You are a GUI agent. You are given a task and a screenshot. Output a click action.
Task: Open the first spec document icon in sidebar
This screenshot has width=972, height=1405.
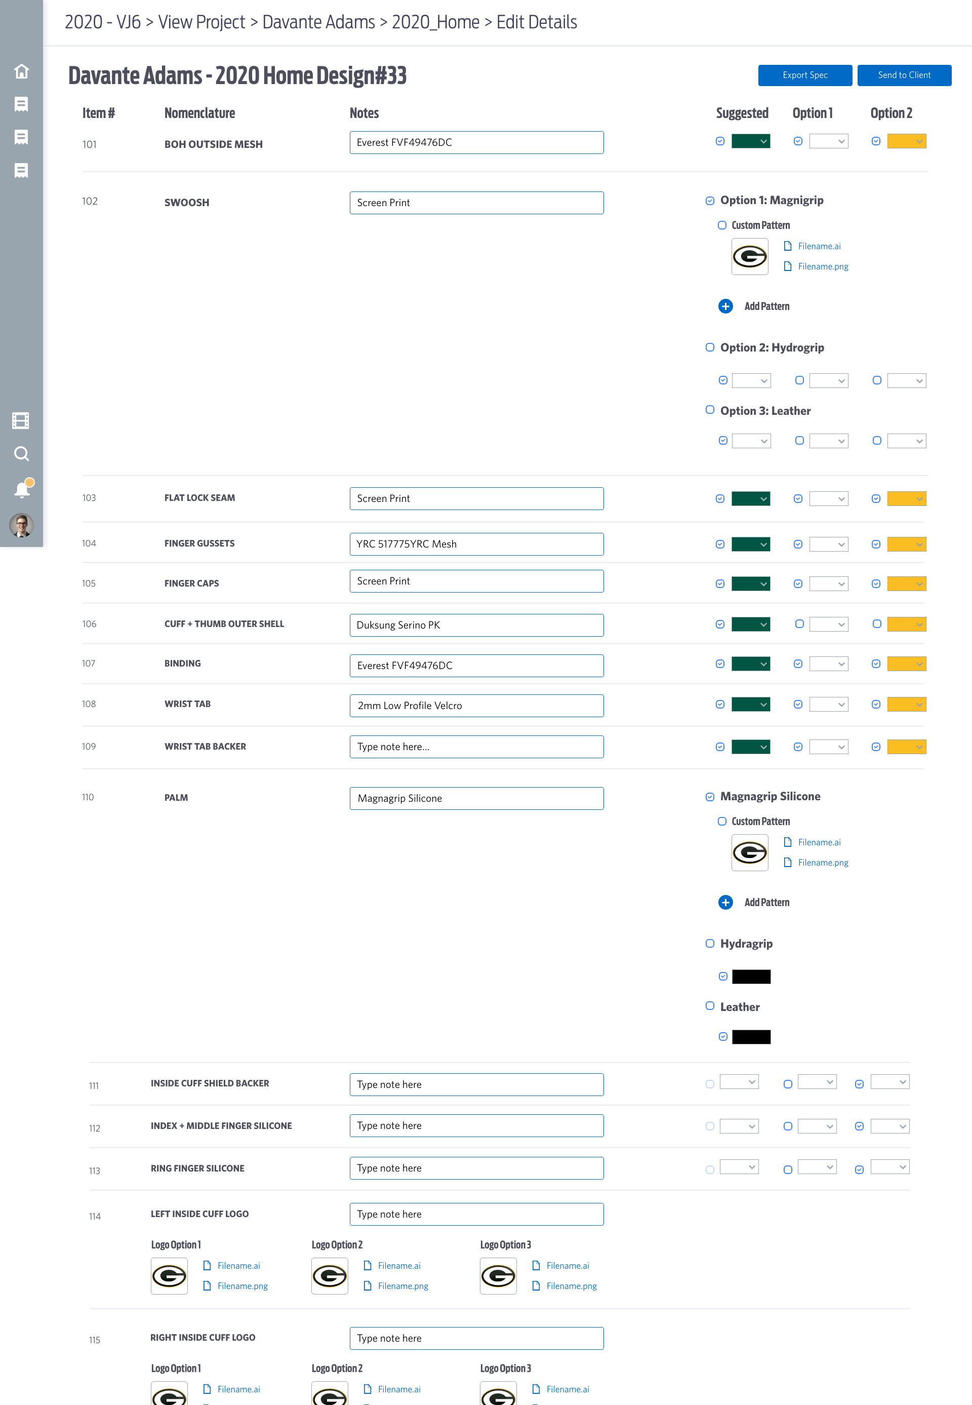click(x=21, y=104)
